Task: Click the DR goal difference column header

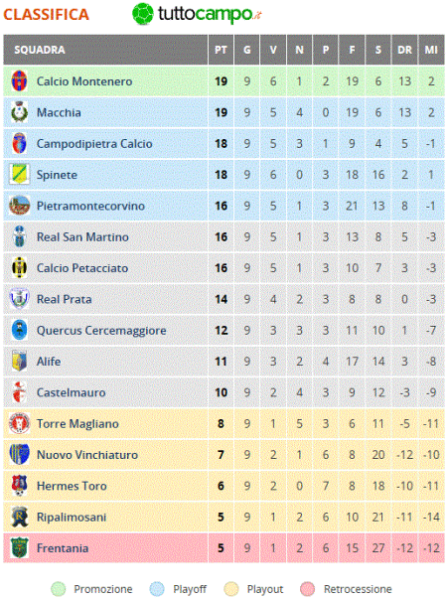Action: (404, 50)
